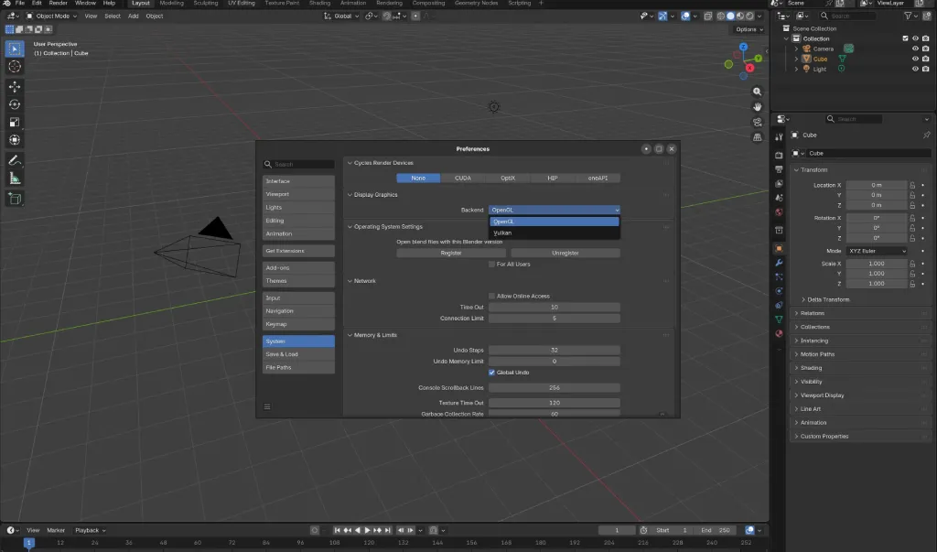The height and width of the screenshot is (552, 937).
Task: Open the Material properties tab icon
Action: 779,334
